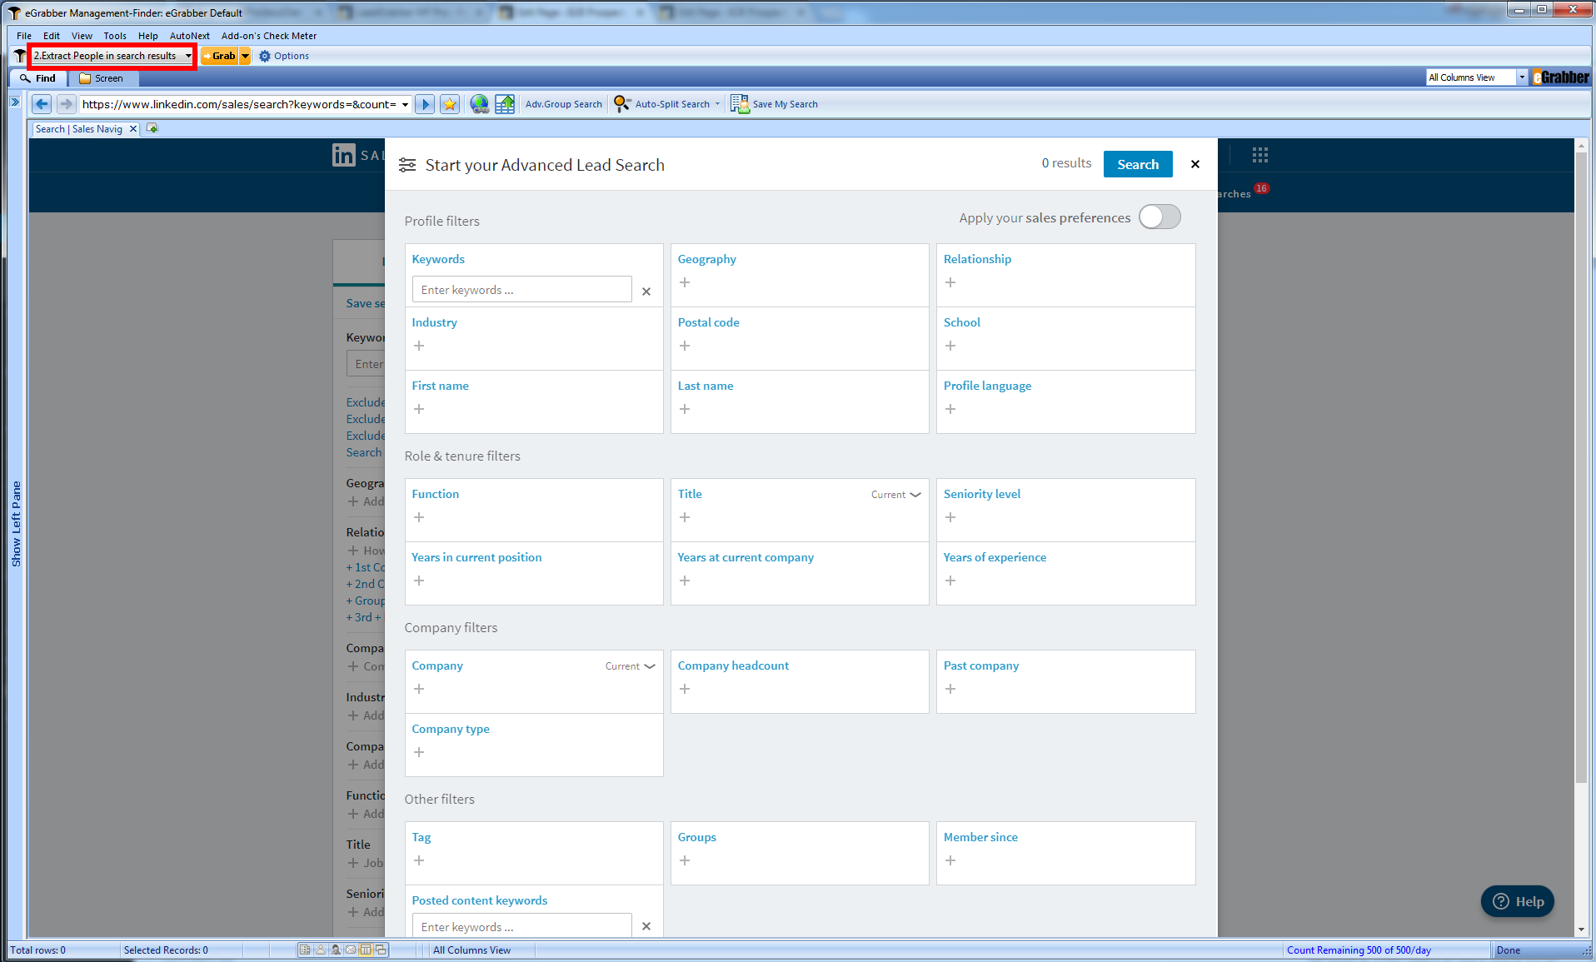Click the overlapping windows status bar icon
This screenshot has width=1596, height=962.
click(x=381, y=950)
